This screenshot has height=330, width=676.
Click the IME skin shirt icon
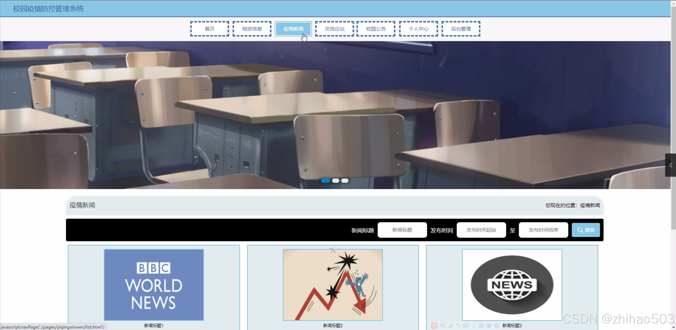tap(489, 326)
